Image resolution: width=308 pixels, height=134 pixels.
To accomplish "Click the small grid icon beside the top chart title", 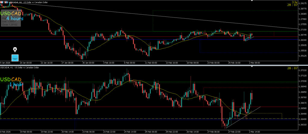I will point(2,2).
